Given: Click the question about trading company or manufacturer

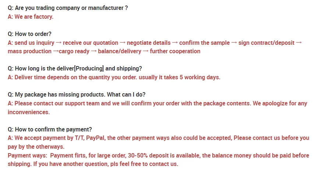Looking at the screenshot, I should [68, 8].
